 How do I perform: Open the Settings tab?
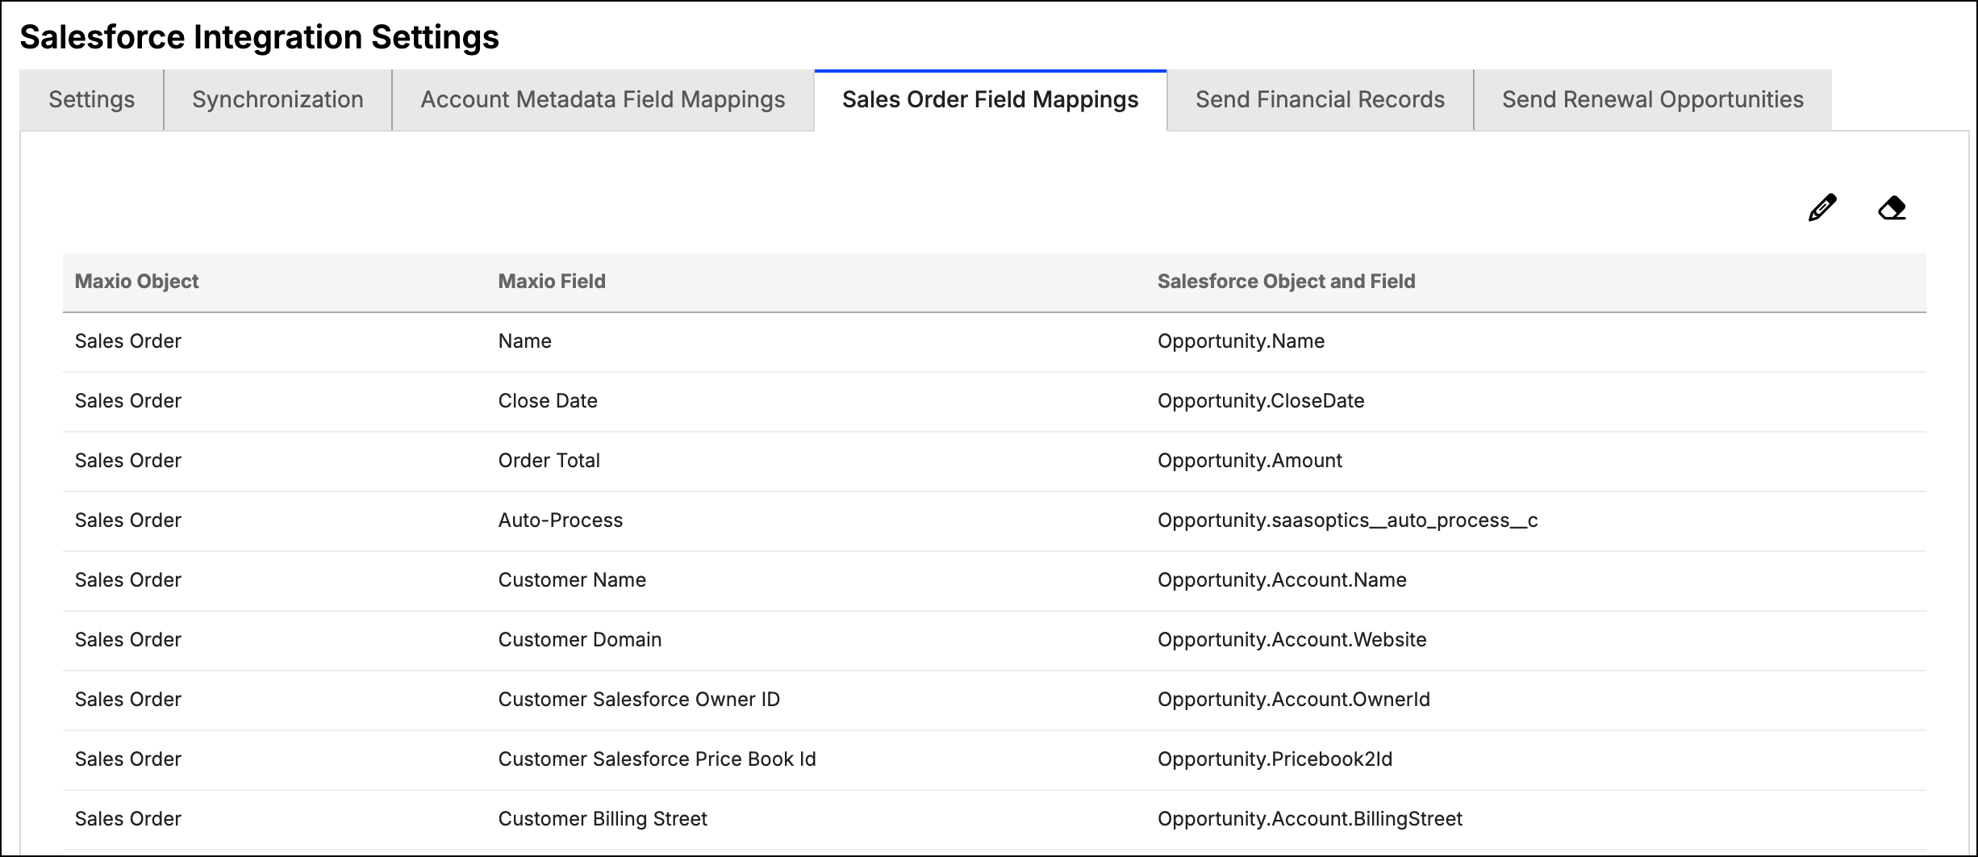[x=92, y=100]
